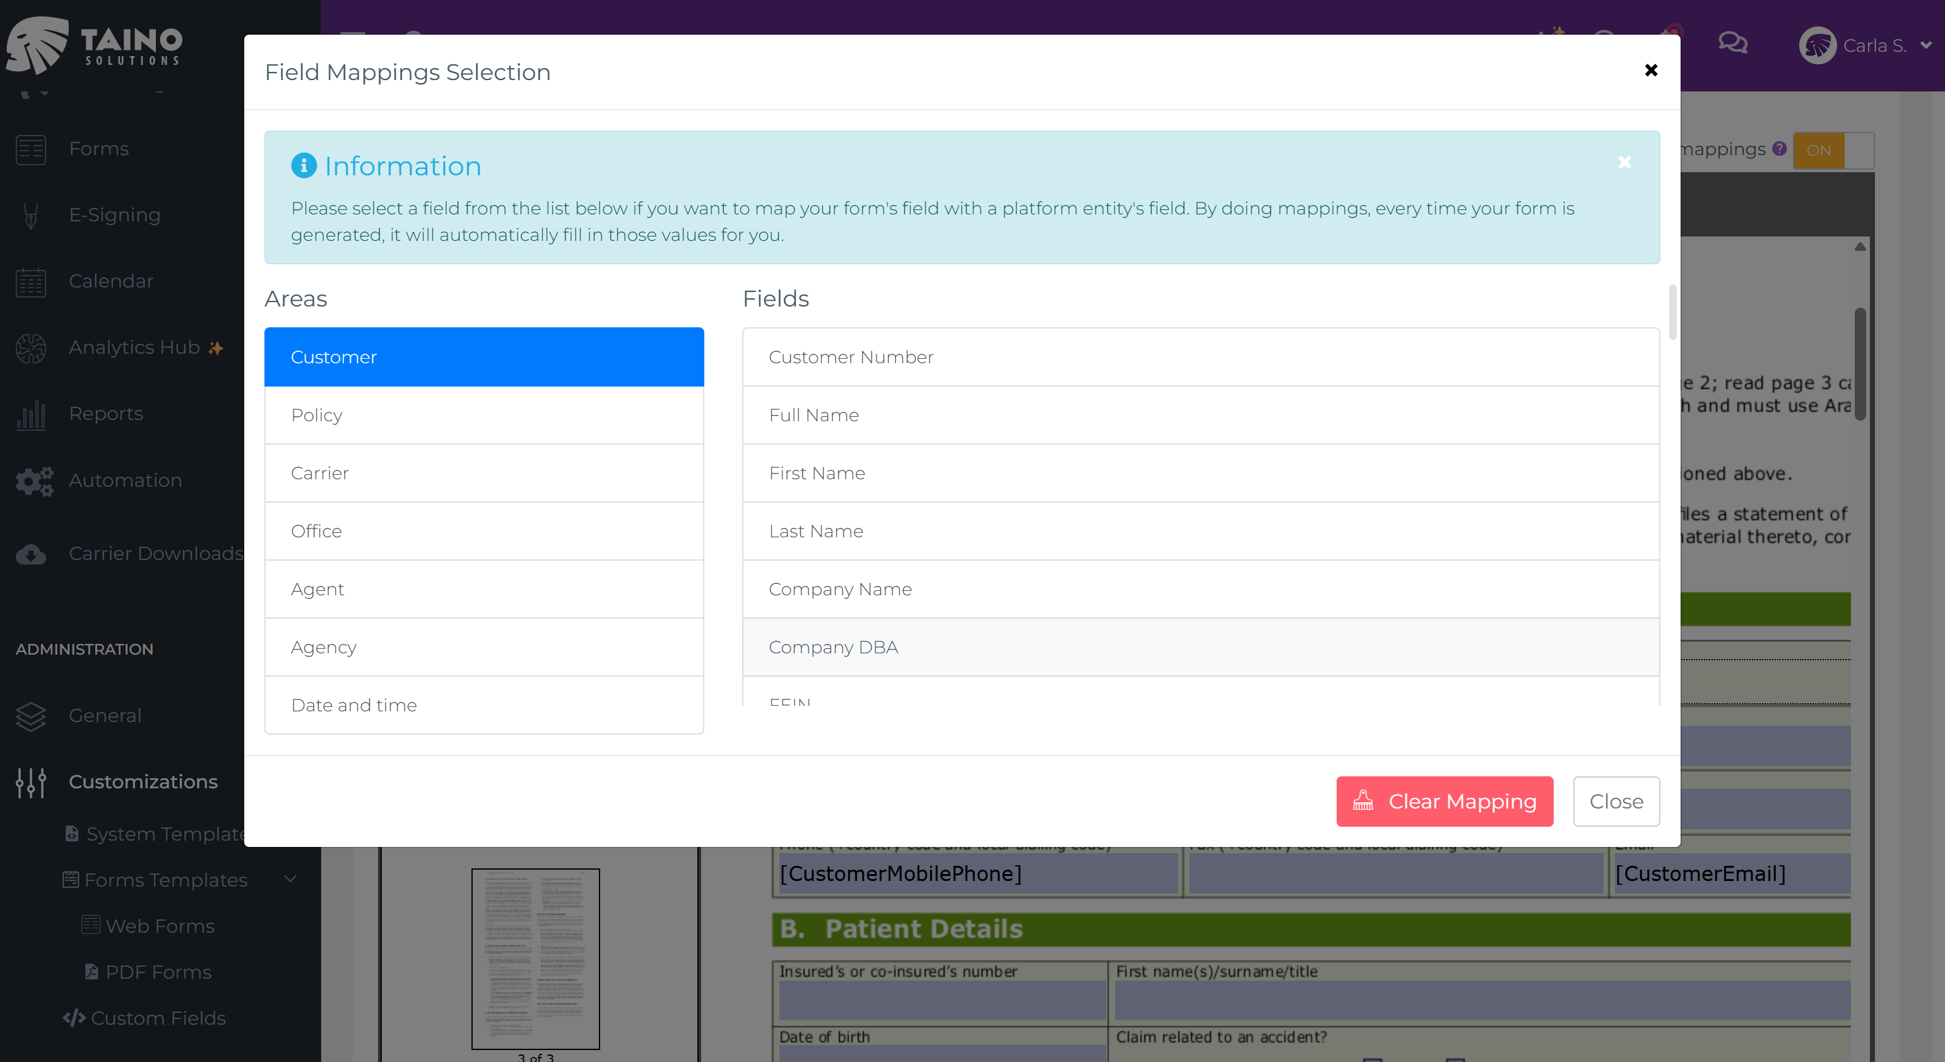Check the No box for accident question
The width and height of the screenshot is (1945, 1062).
click(x=1454, y=1059)
